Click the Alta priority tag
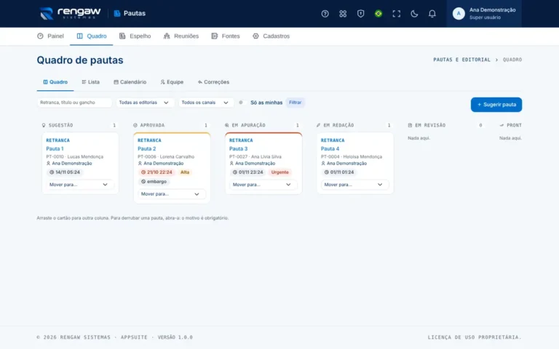Screen dimensions: 559x349 coord(185,172)
